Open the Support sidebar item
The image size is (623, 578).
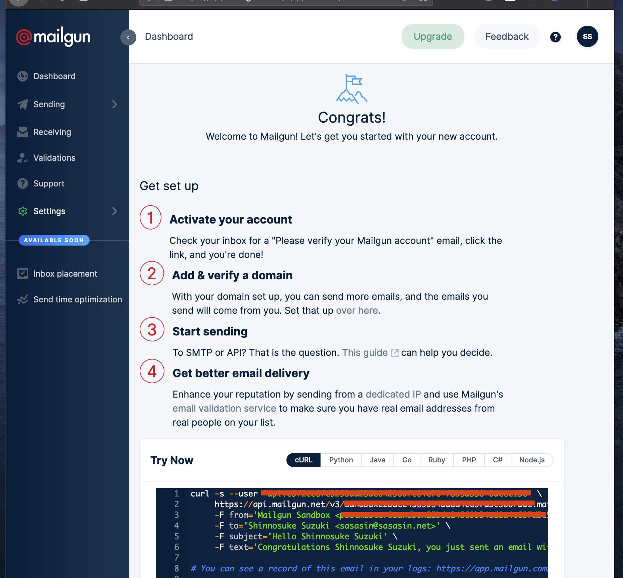pos(49,183)
